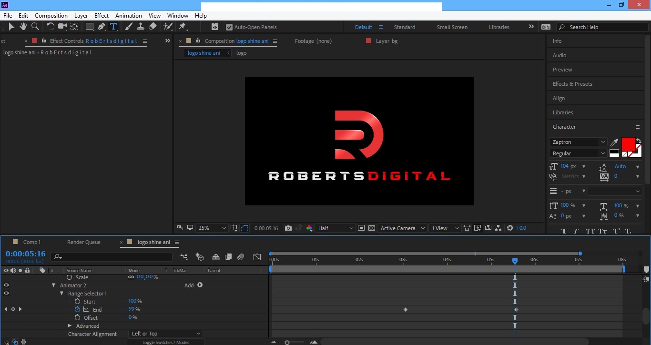The height and width of the screenshot is (345, 651).
Task: Uncheck the Auto-Open Panels checkbox
Action: point(229,27)
